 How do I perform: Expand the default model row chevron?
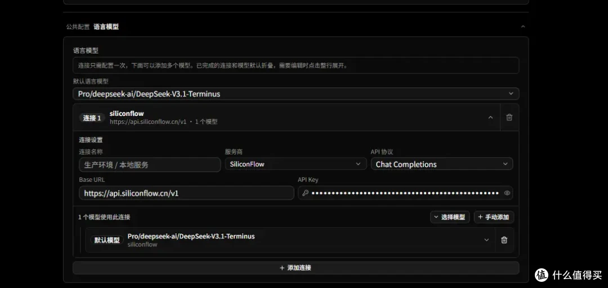click(486, 240)
